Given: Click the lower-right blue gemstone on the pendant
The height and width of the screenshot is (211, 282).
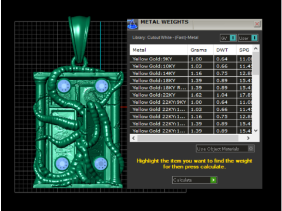Looking at the screenshot, I should [100, 164].
